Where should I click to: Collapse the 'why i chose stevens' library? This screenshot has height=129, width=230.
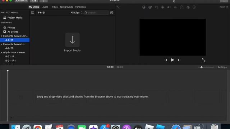(x=1, y=53)
